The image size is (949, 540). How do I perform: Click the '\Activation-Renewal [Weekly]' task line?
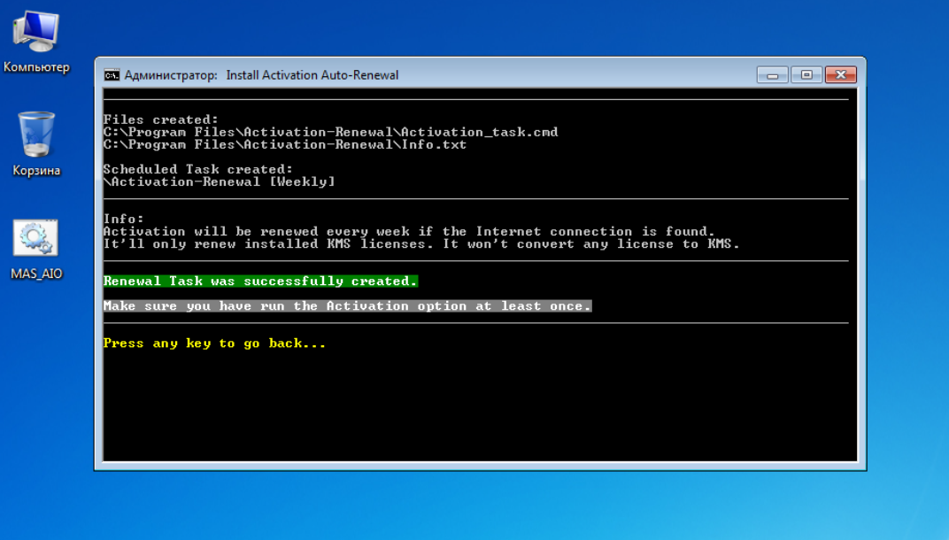pos(219,181)
